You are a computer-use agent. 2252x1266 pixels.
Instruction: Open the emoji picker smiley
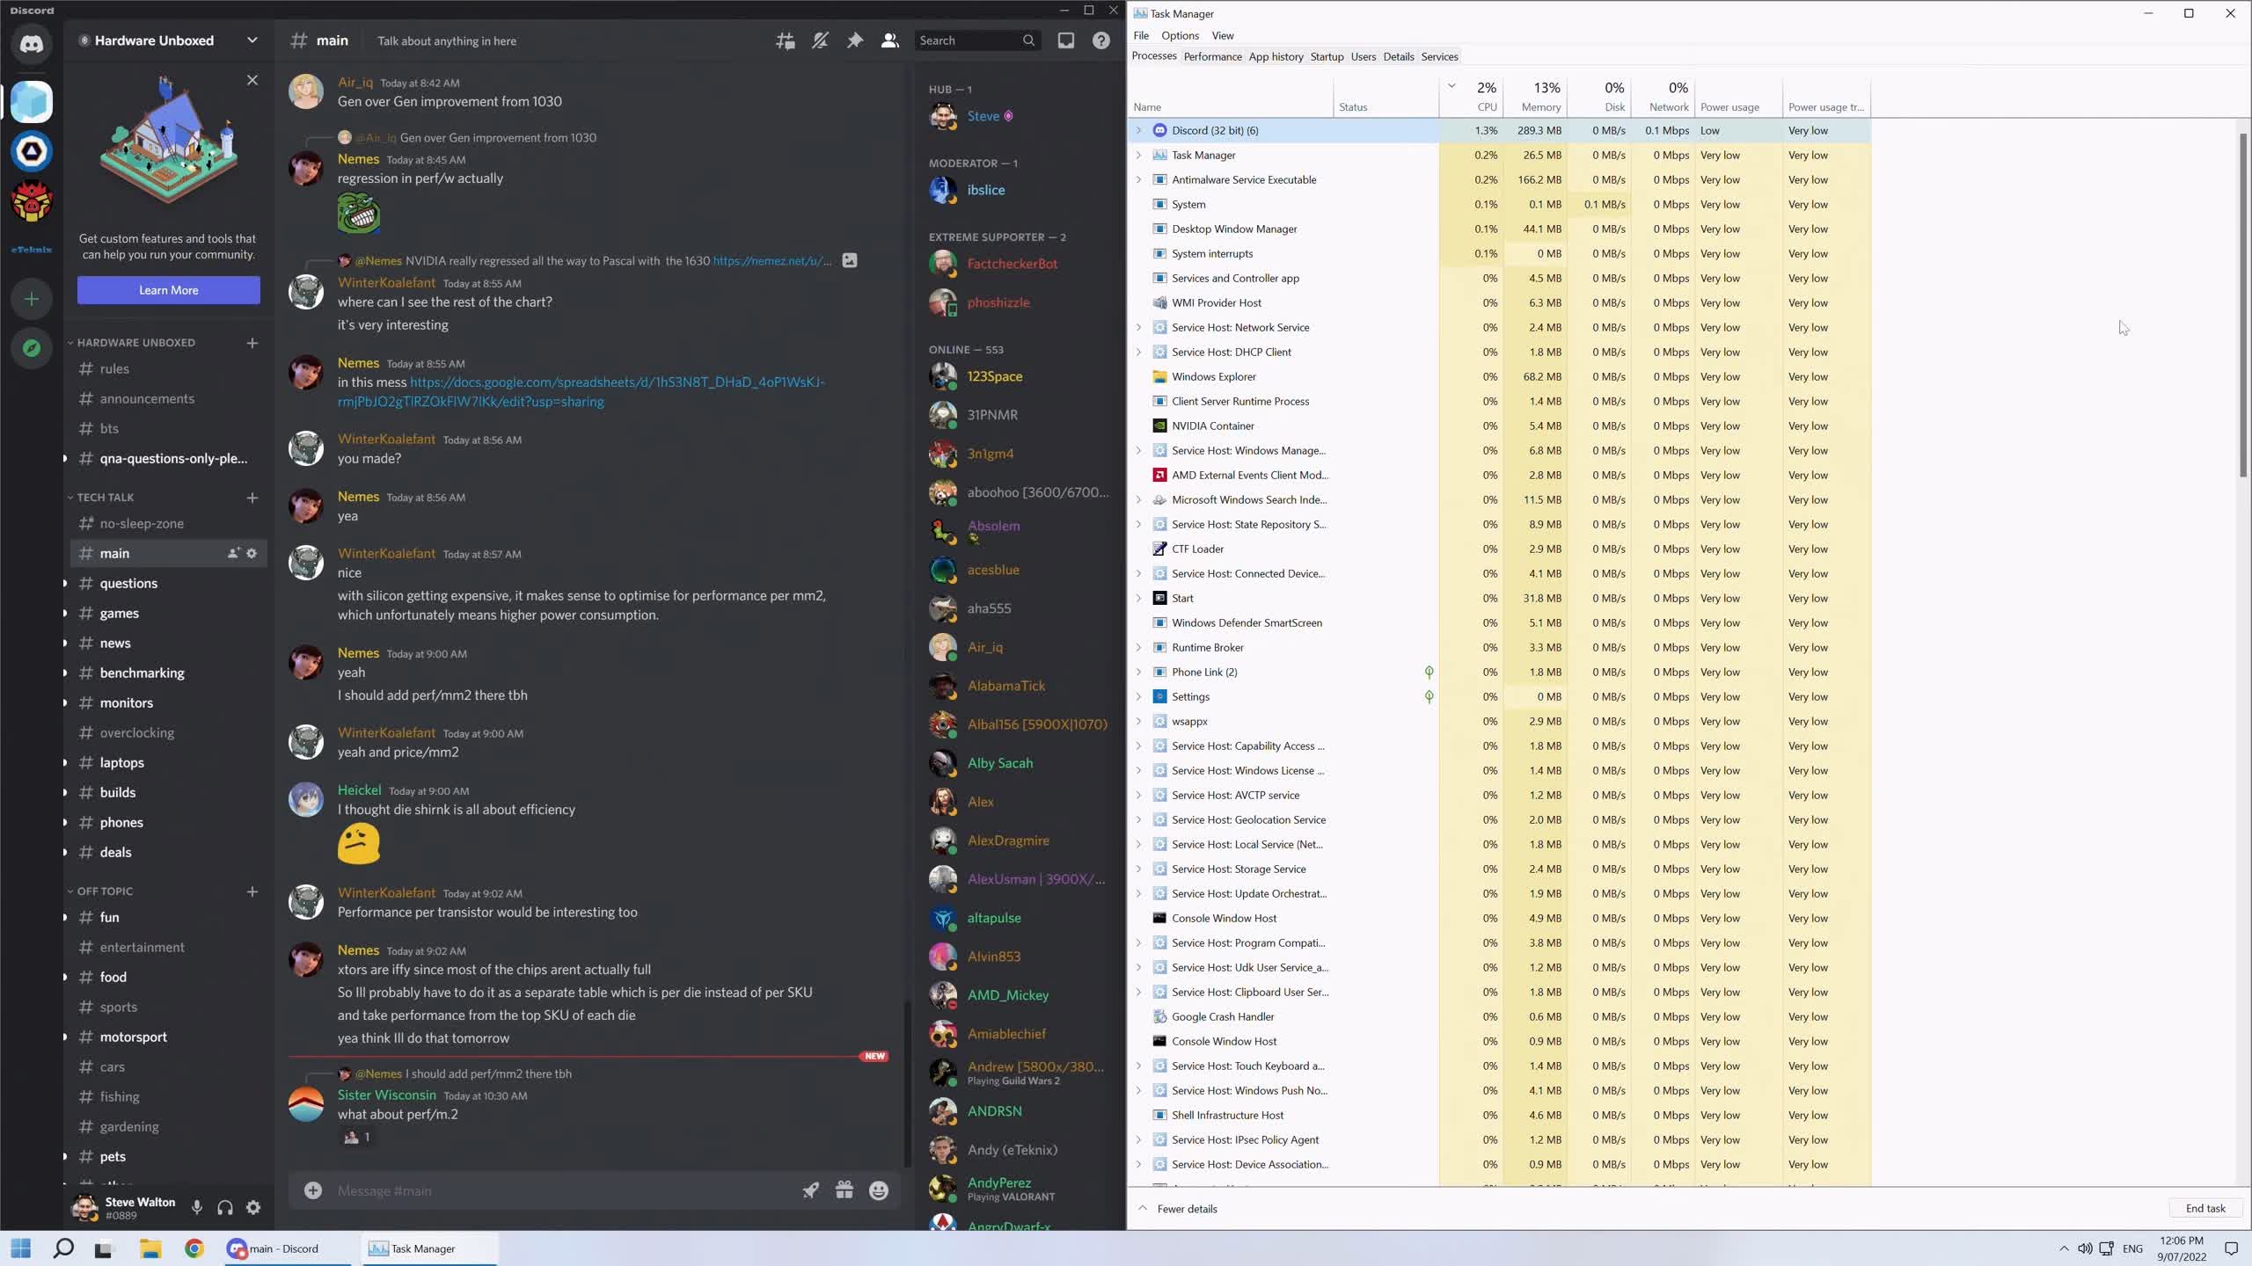point(878,1190)
